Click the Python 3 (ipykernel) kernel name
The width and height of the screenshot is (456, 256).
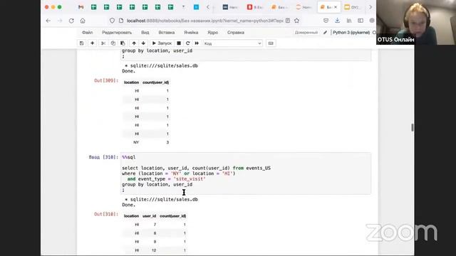tap(351, 33)
